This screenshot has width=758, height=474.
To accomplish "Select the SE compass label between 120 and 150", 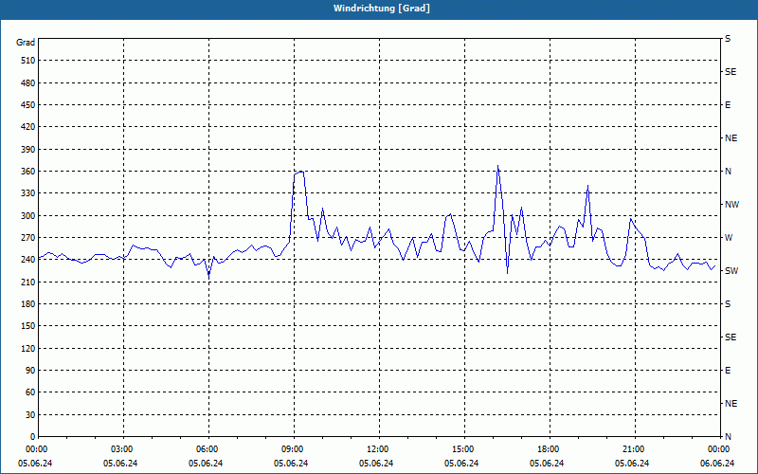I will click(x=731, y=337).
